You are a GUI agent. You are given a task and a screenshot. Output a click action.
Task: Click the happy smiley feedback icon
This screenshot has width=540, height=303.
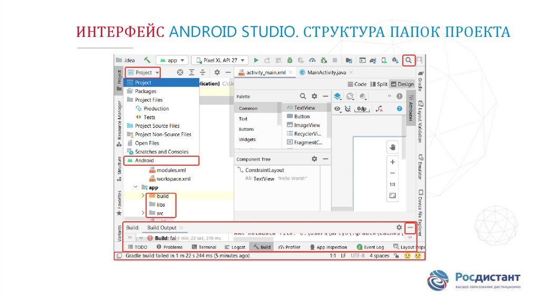(408, 256)
